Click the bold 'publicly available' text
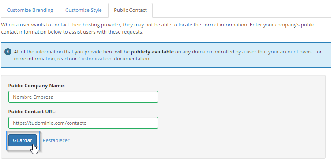This screenshot has width=334, height=165. pyautogui.click(x=152, y=52)
